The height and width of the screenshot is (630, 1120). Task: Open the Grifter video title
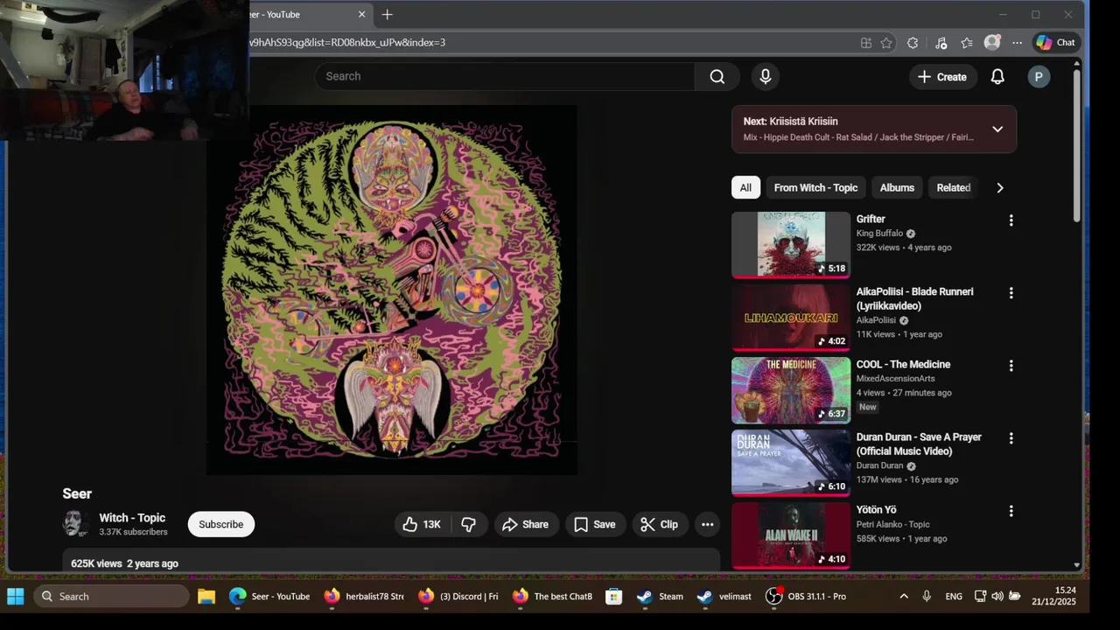871,219
